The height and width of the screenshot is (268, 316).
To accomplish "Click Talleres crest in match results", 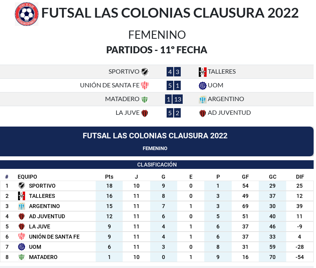I will click(203, 72).
